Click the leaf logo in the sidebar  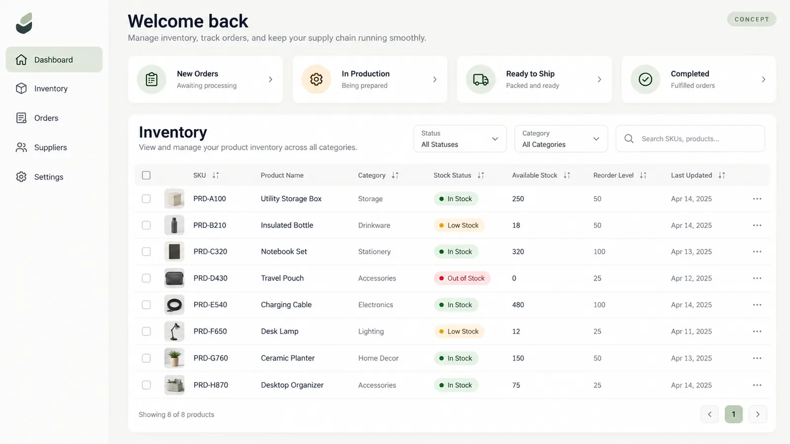coord(24,23)
